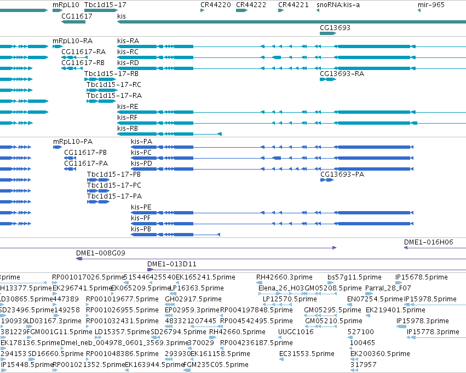Click the Tbc1d15-17-PA protein label
The width and height of the screenshot is (466, 373).
pyautogui.click(x=114, y=196)
